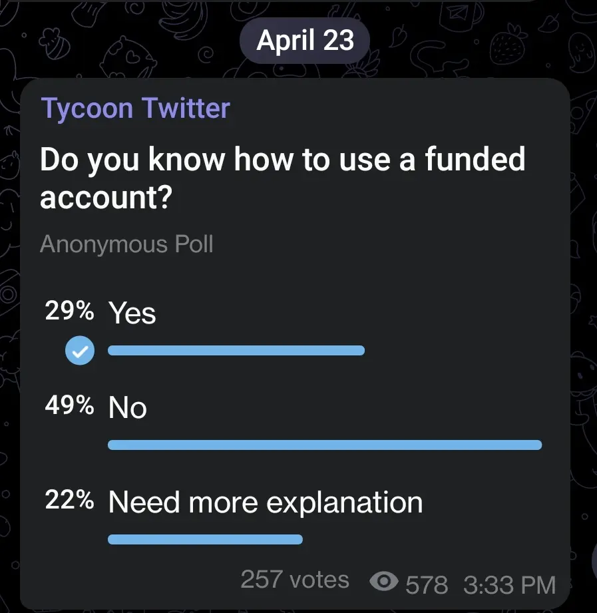Click the blue checkmark beside Yes
This screenshot has width=597, height=613.
point(80,351)
